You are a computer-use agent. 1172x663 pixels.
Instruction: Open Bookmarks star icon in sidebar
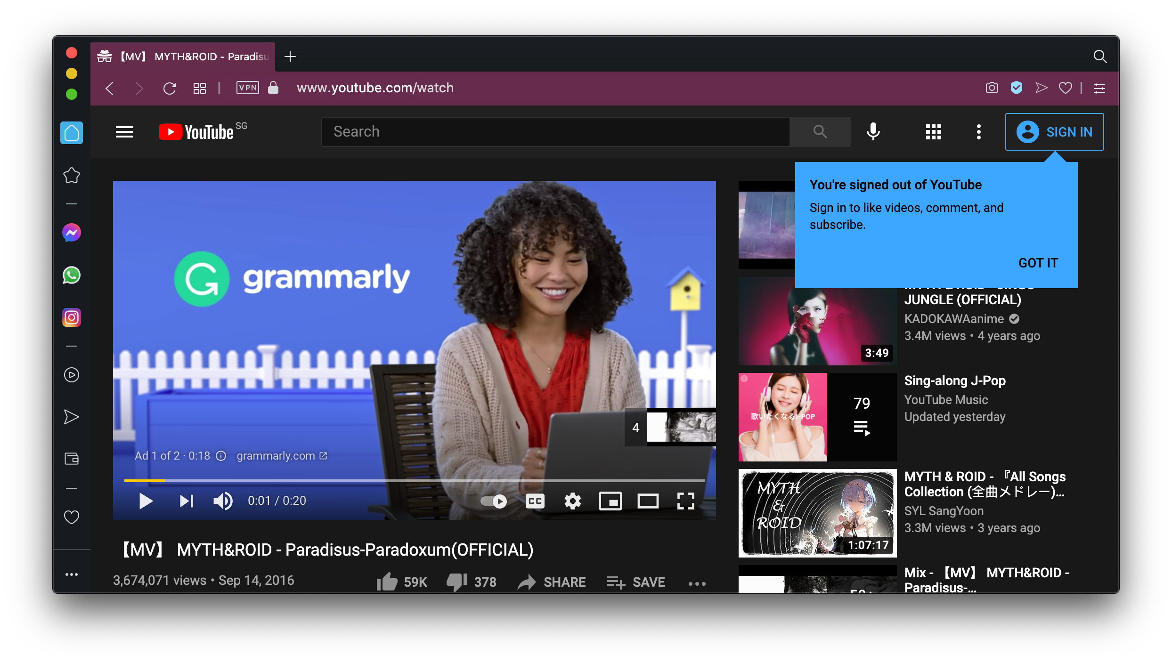(72, 176)
